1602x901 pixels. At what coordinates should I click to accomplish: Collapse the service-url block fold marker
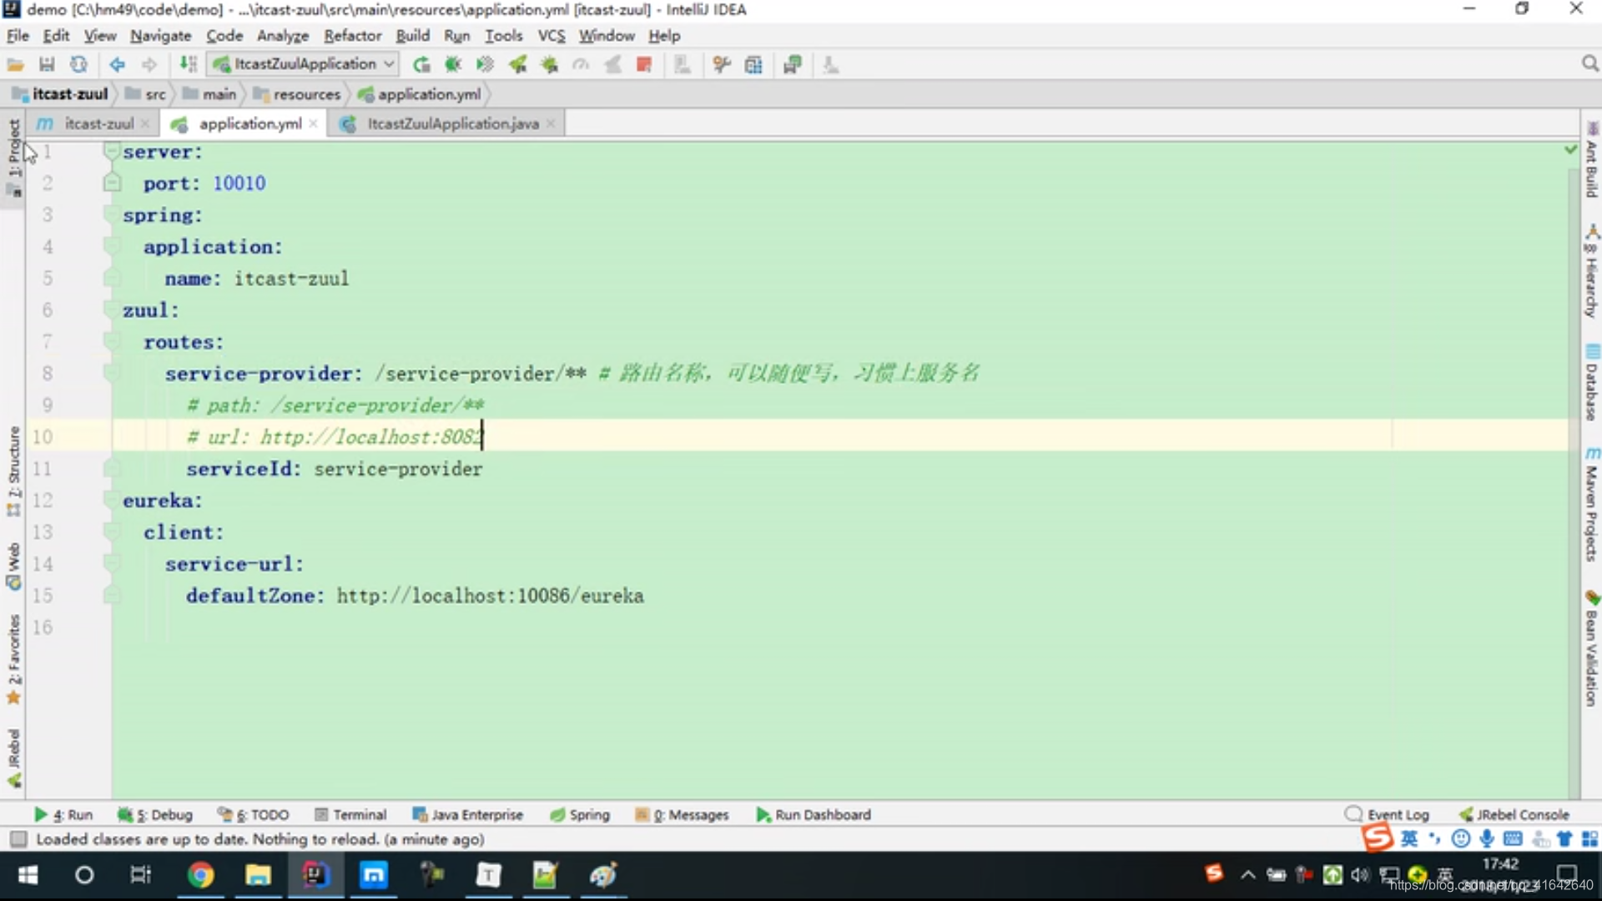111,563
